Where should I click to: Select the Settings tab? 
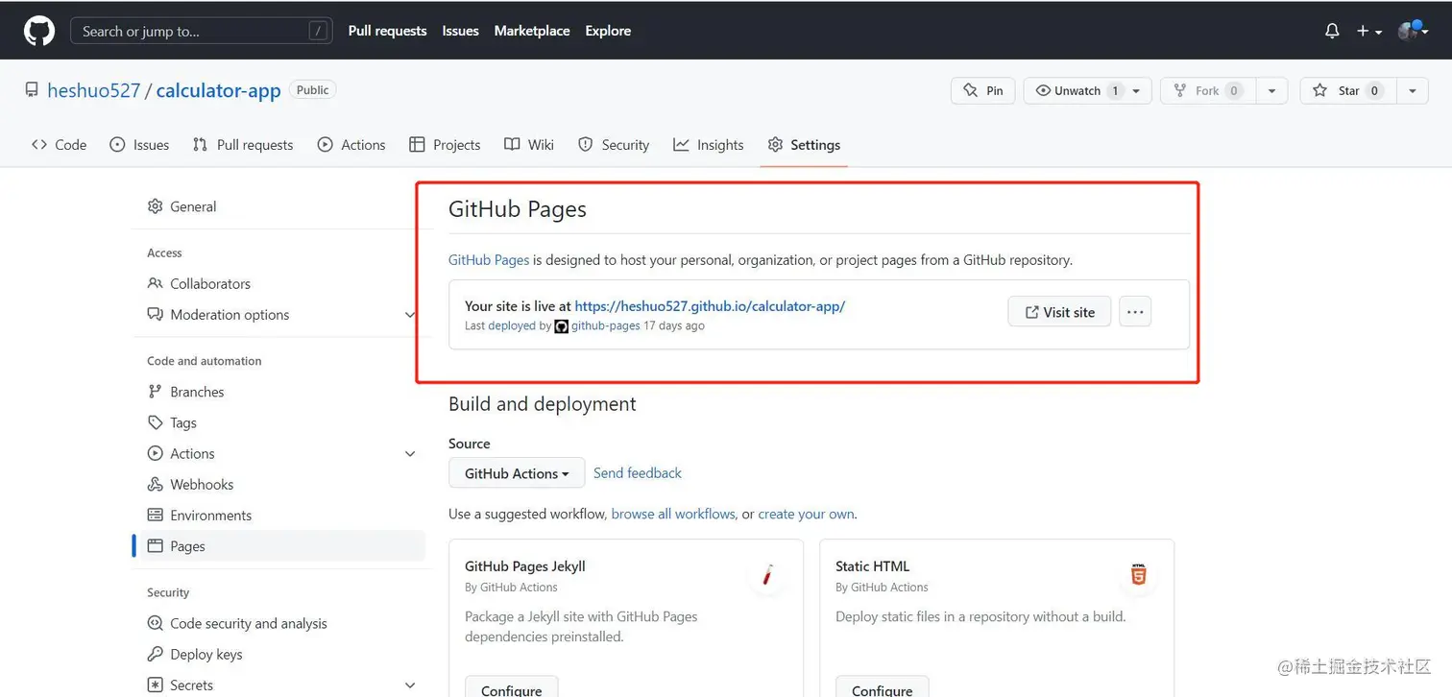(x=804, y=145)
